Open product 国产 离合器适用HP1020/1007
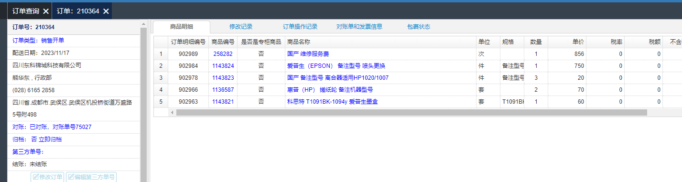Image resolution: width=682 pixels, height=182 pixels. (x=337, y=78)
